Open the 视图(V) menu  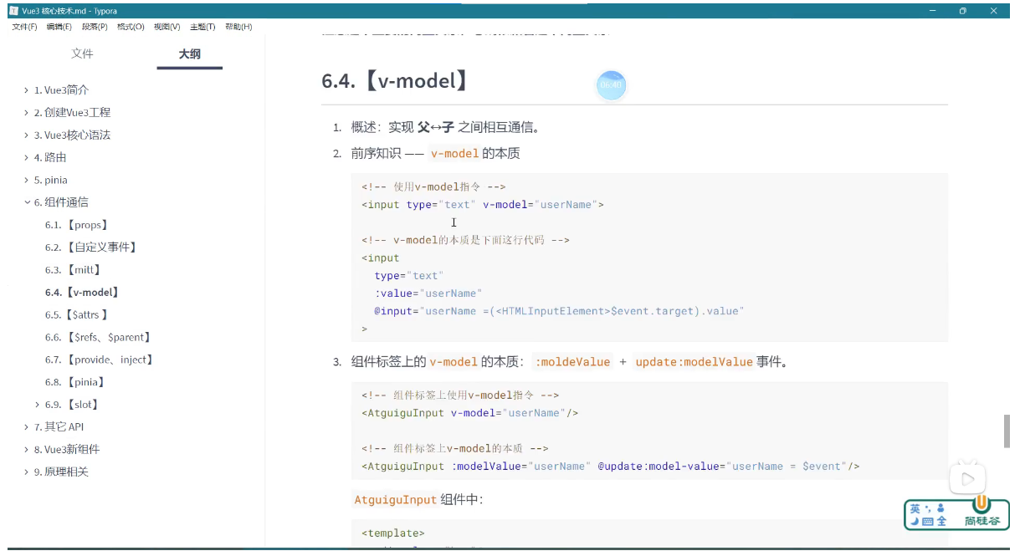tap(167, 27)
